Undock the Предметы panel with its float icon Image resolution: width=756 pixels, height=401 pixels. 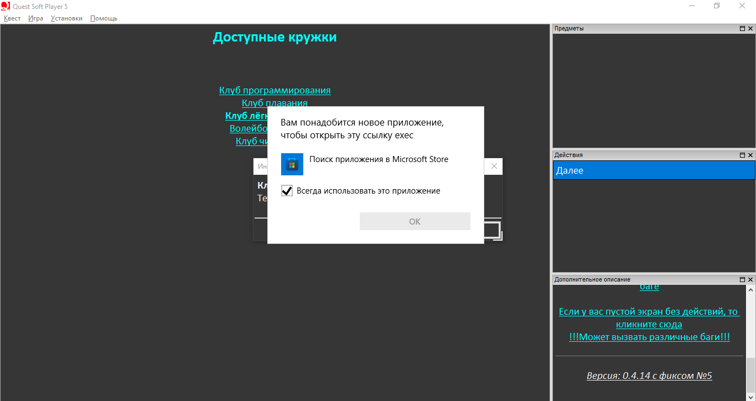pyautogui.click(x=742, y=29)
